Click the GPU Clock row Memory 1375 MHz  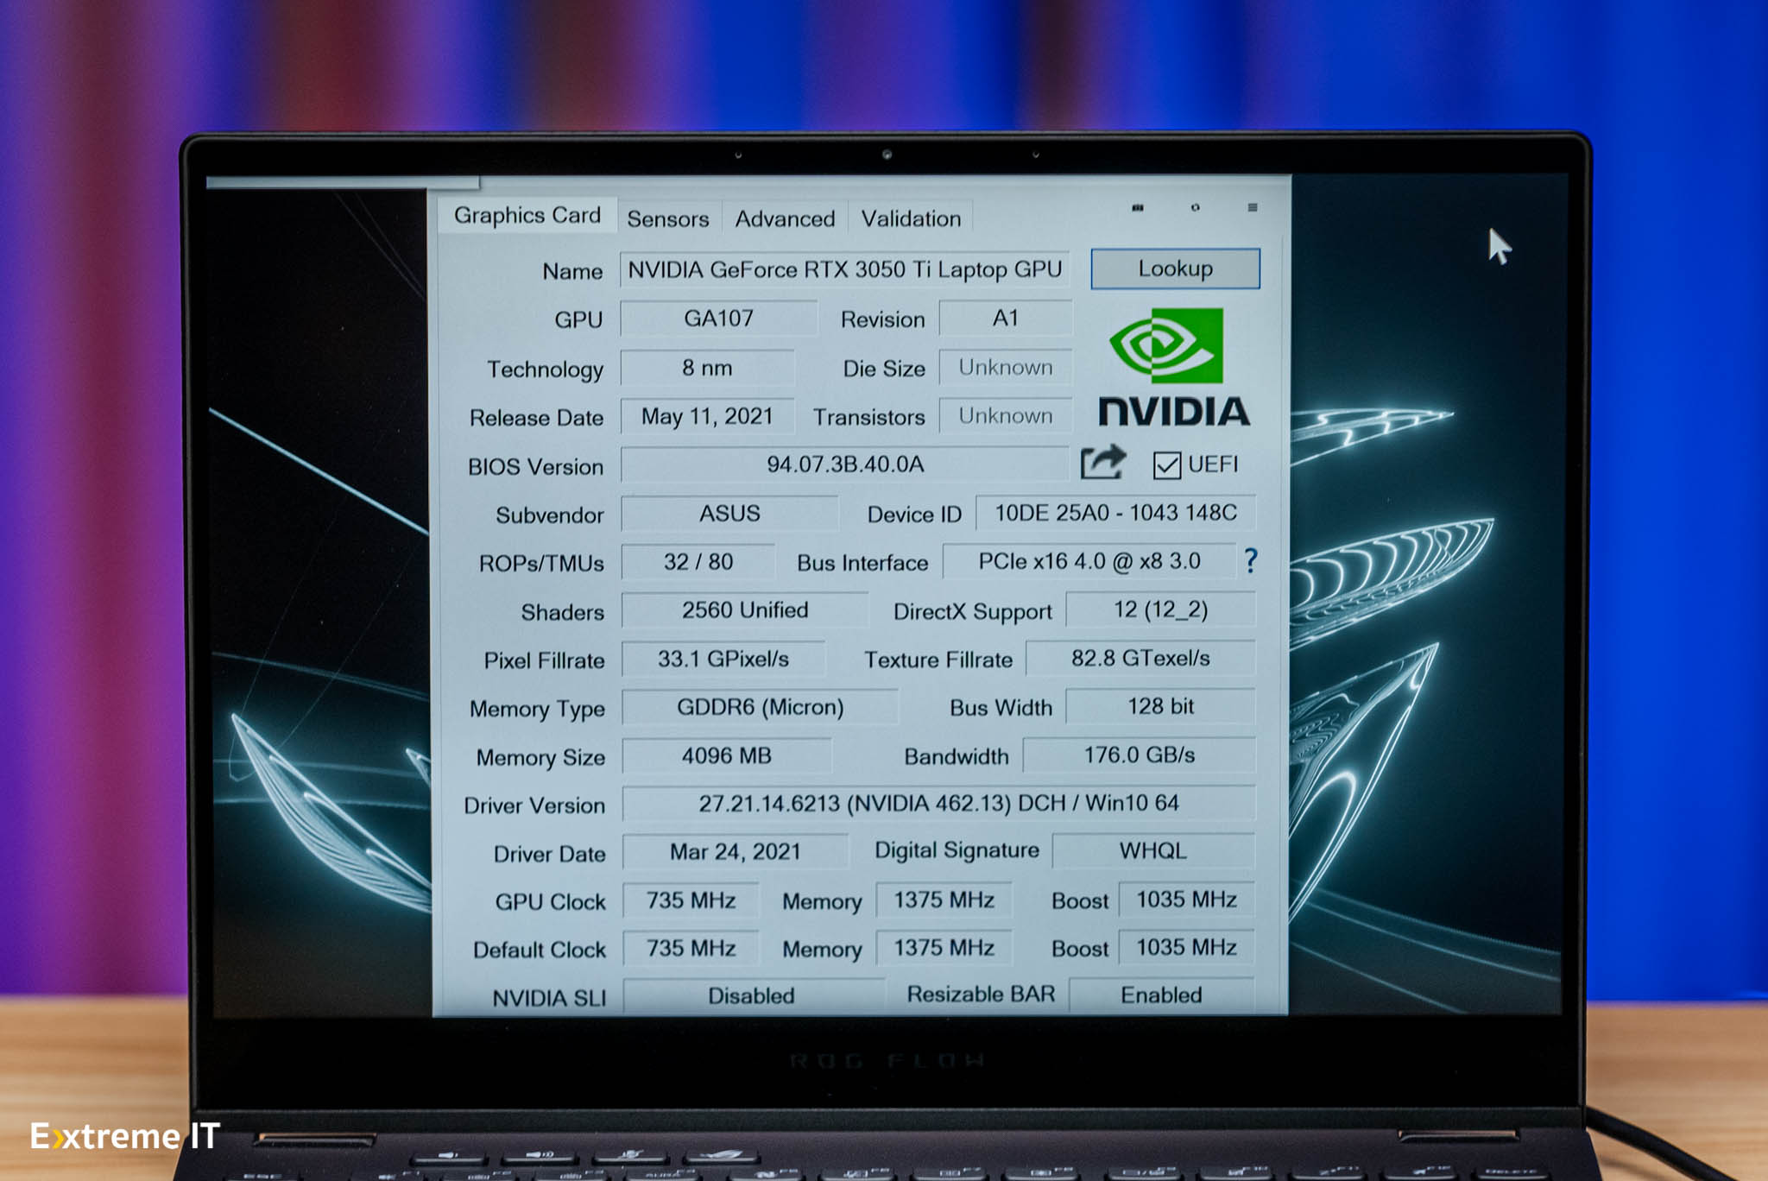point(944,900)
